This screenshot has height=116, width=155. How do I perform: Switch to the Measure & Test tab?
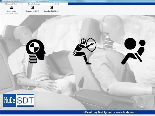[11, 4]
